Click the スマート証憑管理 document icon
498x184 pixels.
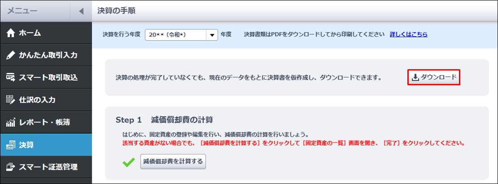click(11, 167)
